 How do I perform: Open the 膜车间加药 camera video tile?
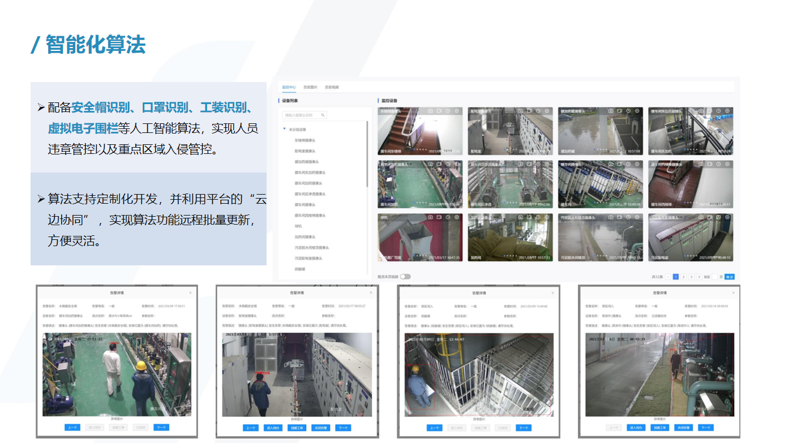click(x=420, y=184)
